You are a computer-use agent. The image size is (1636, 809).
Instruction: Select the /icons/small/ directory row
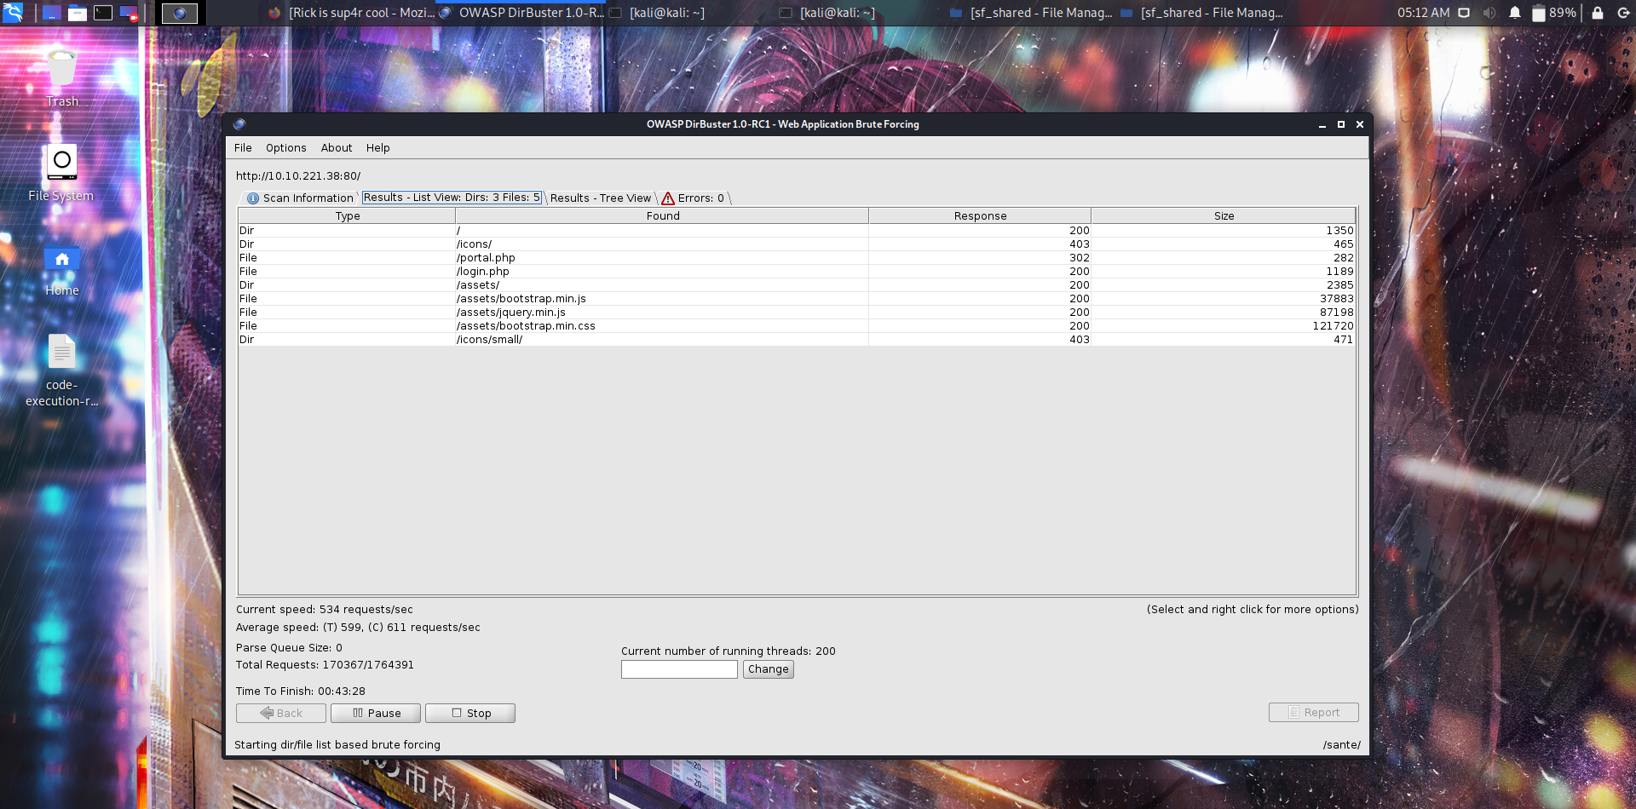pos(797,340)
